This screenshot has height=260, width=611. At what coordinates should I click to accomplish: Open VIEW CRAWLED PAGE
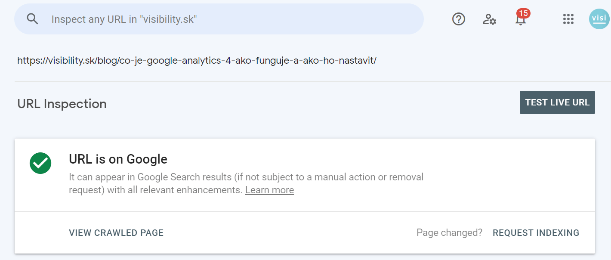tap(116, 233)
